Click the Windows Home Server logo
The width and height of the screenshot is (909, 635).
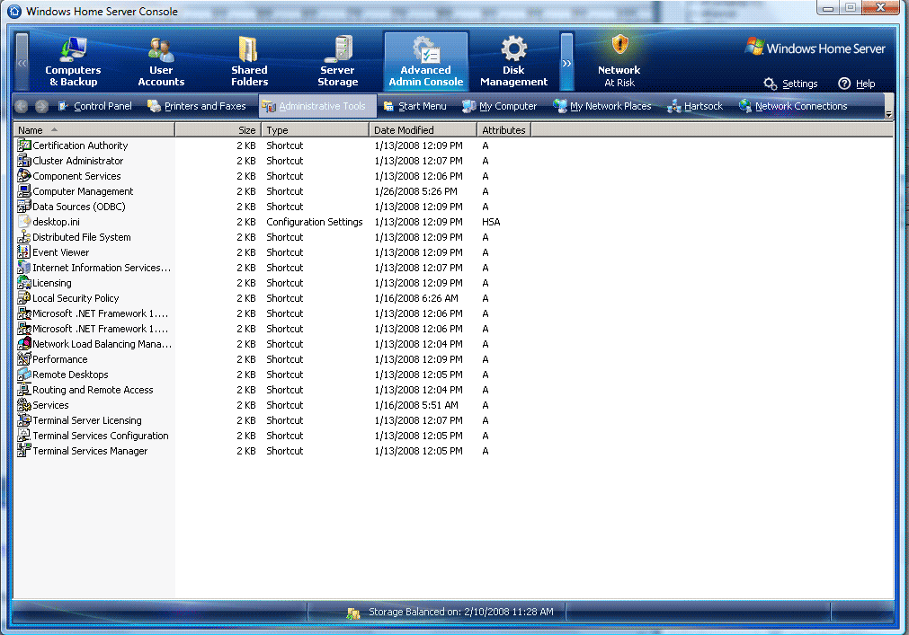815,48
